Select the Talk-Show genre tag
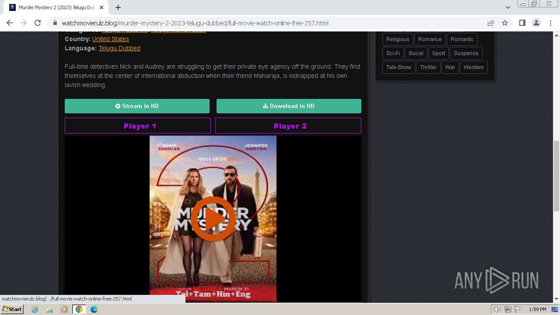The height and width of the screenshot is (315, 560). [x=399, y=67]
